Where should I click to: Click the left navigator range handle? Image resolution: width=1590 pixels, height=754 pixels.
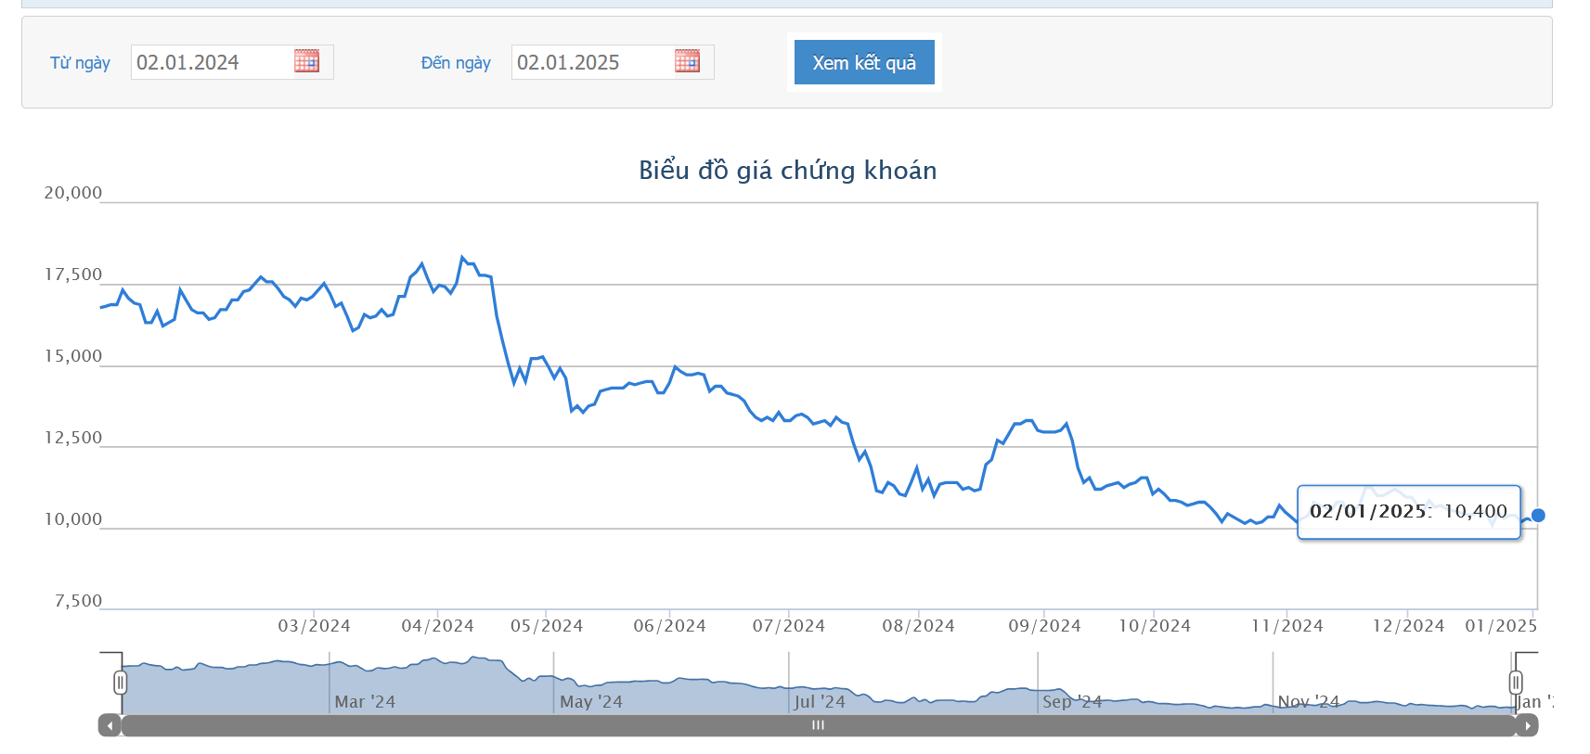120,683
